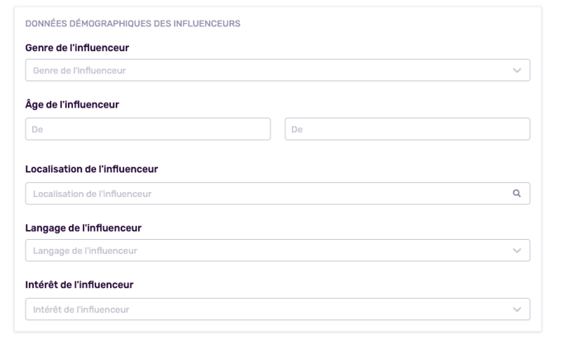This screenshot has width=569, height=340.
Task: Open the Langage de l'influenceur dropdown
Action: [278, 251]
